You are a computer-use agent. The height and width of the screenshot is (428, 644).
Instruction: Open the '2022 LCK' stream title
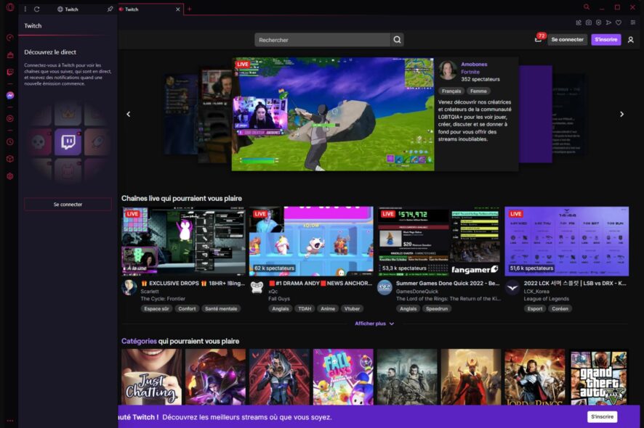coord(575,284)
